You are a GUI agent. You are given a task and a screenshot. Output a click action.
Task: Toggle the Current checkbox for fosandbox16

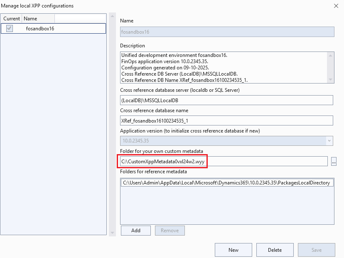pyautogui.click(x=10, y=28)
